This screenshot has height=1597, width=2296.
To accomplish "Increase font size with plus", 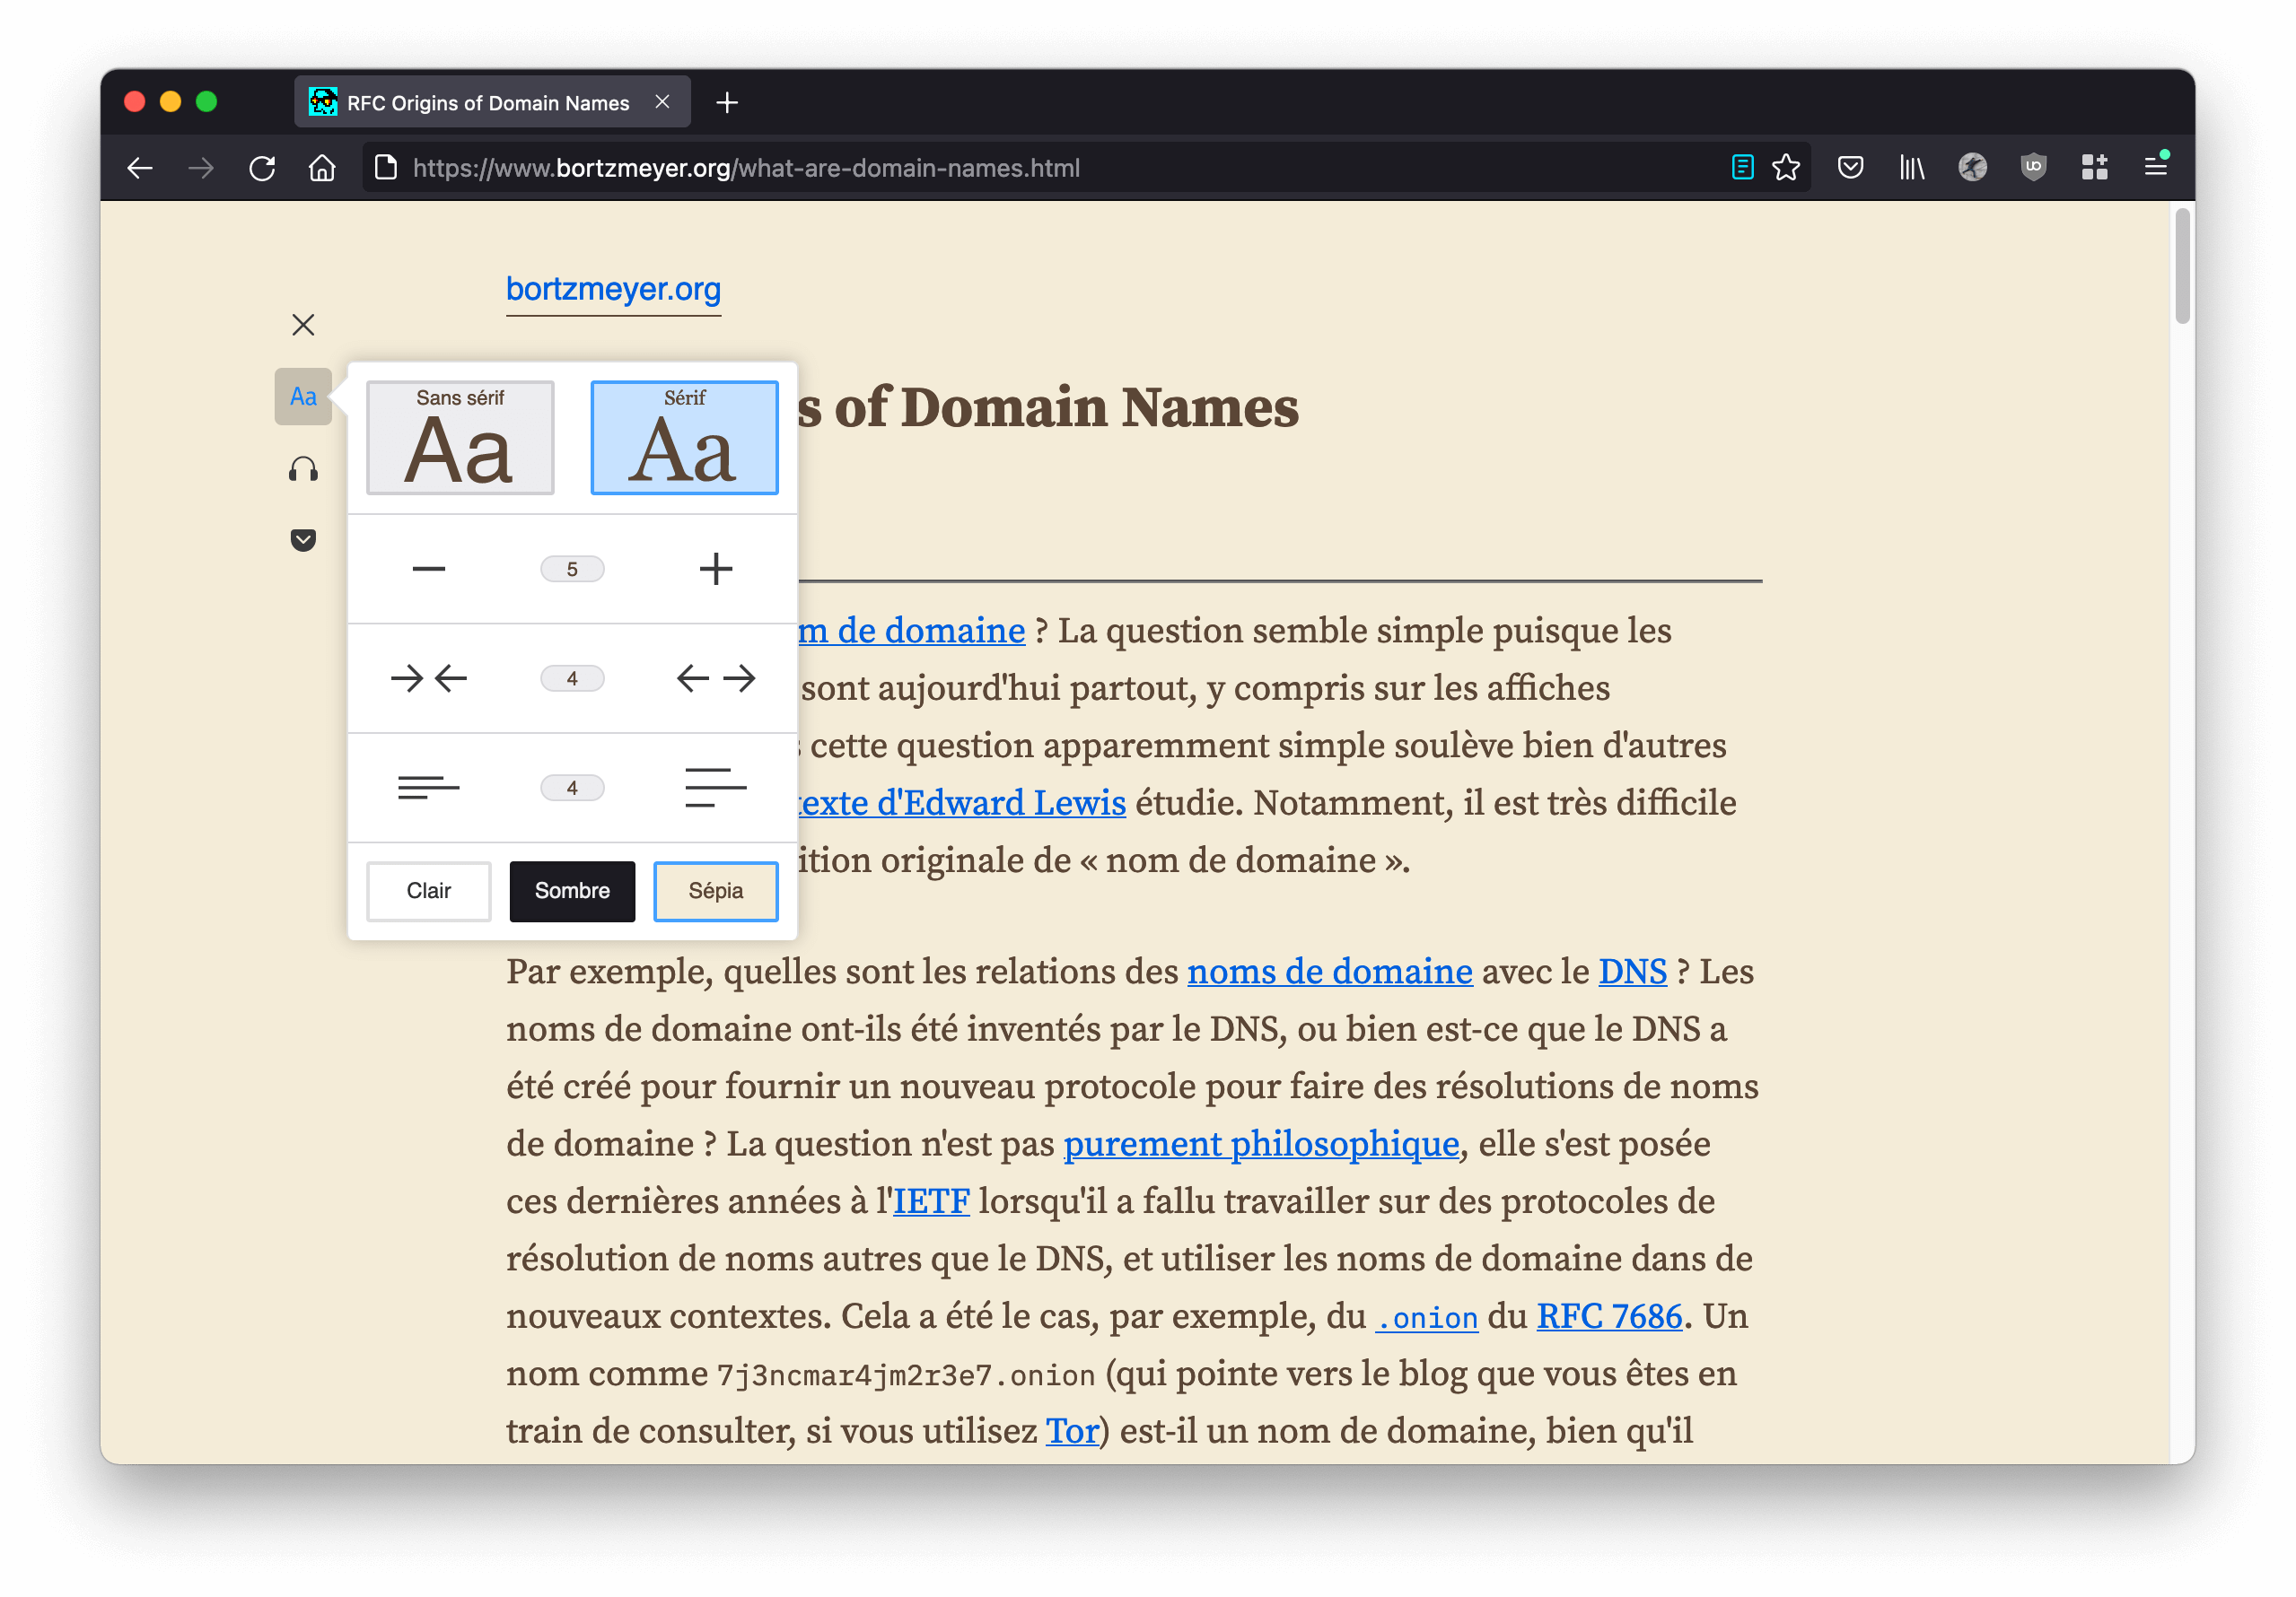I will [715, 569].
